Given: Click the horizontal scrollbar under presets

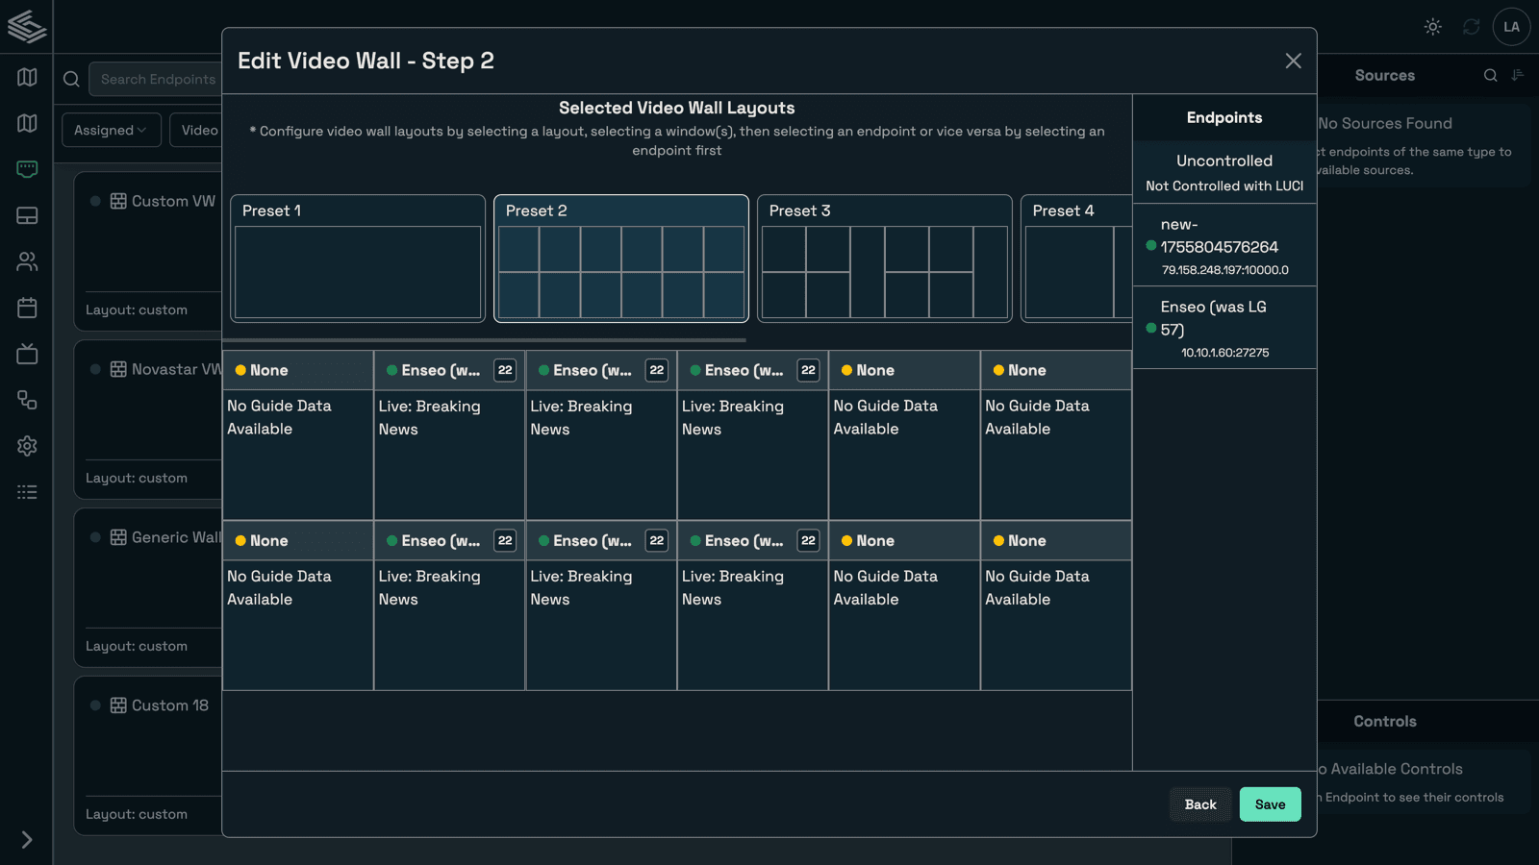Looking at the screenshot, I should (485, 339).
